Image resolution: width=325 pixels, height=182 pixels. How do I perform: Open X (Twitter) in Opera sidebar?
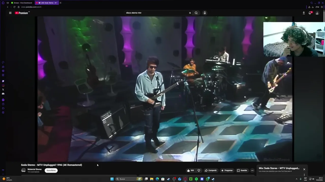click(x=3, y=89)
